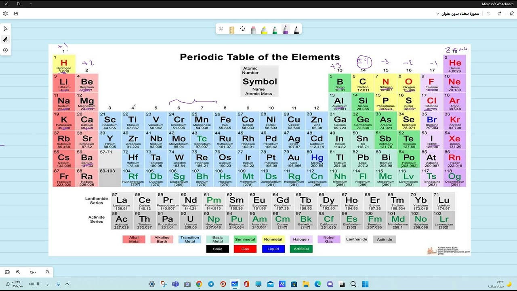Open taskbar Search
Image resolution: width=517 pixels, height=291 pixels.
353,284
